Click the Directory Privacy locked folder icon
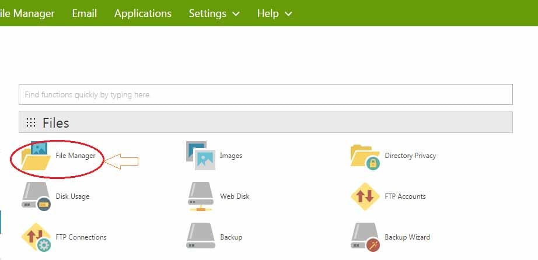The image size is (538, 260). click(x=365, y=156)
